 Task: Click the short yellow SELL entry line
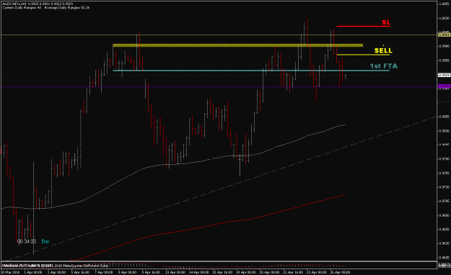pyautogui.click(x=363, y=55)
